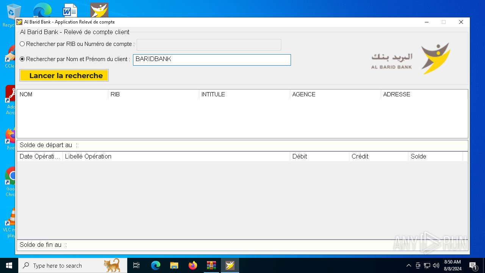
Task: Click the Al Barid Bank logo image
Action: click(x=411, y=58)
